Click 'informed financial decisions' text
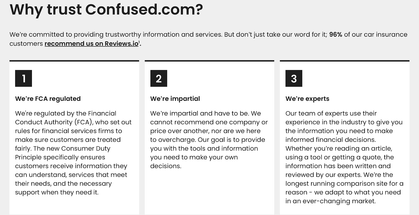This screenshot has height=215, width=419. pyautogui.click(x=330, y=140)
